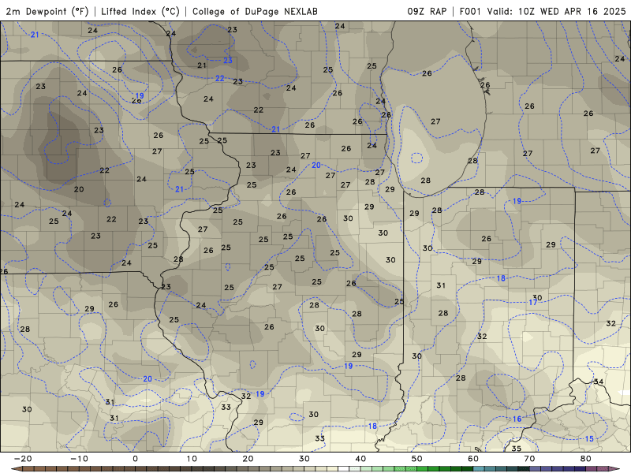Click the right arrow end of the color bar
Viewport: 631px width, 473px height.
pos(614,469)
